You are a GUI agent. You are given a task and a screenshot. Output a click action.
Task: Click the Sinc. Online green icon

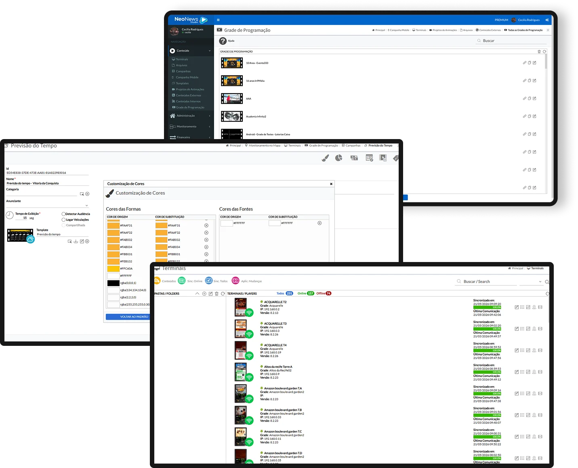182,281
